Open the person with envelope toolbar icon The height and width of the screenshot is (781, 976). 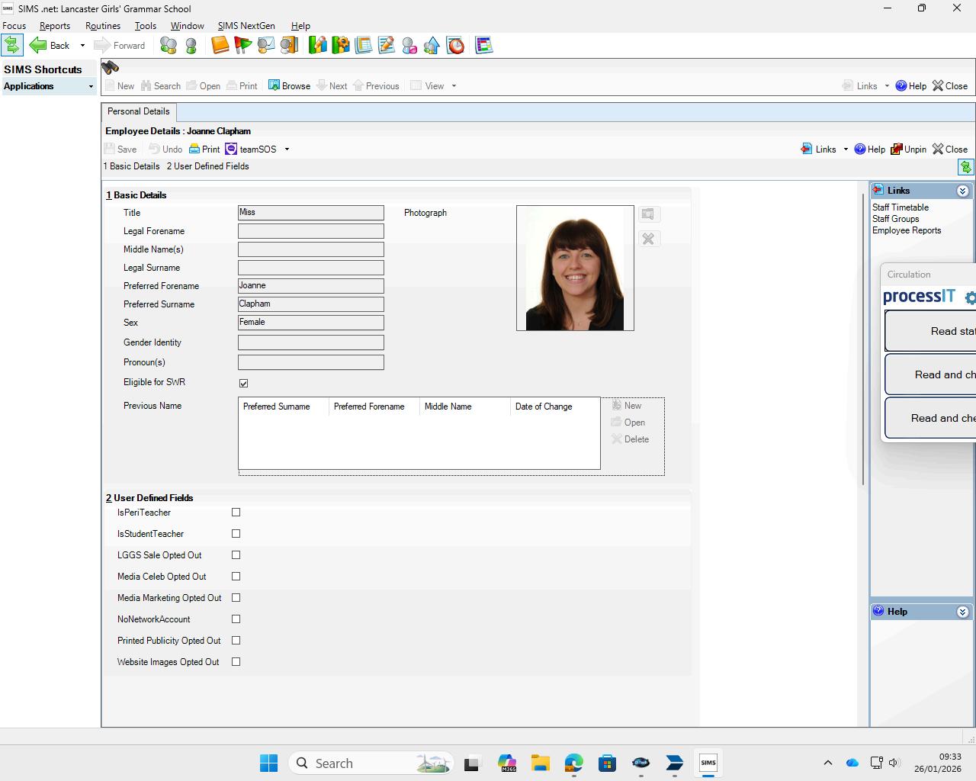pos(265,46)
